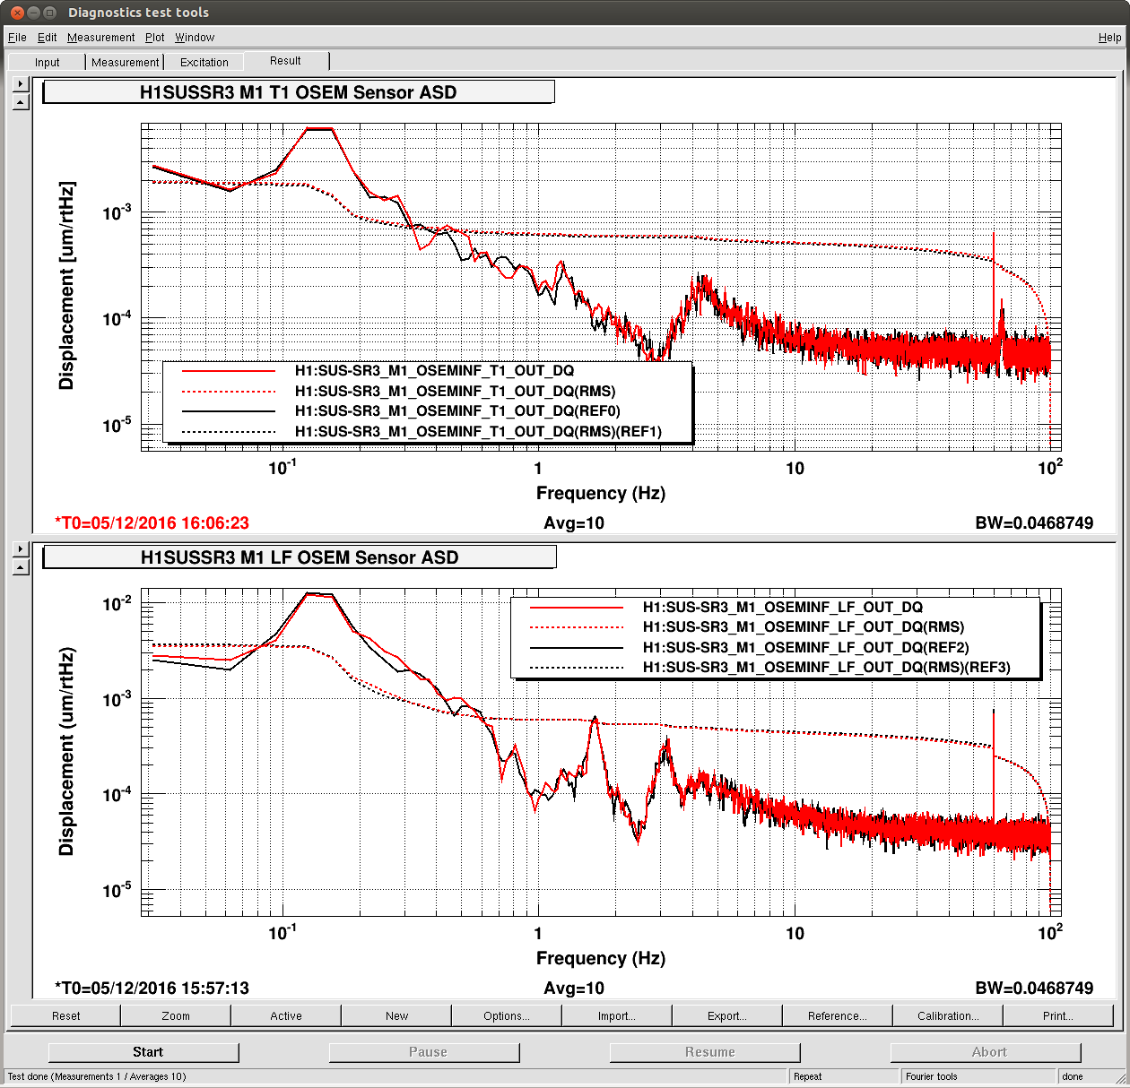The image size is (1130, 1088).
Task: Click the LF OSEM Sensor ASD title
Action: point(300,557)
